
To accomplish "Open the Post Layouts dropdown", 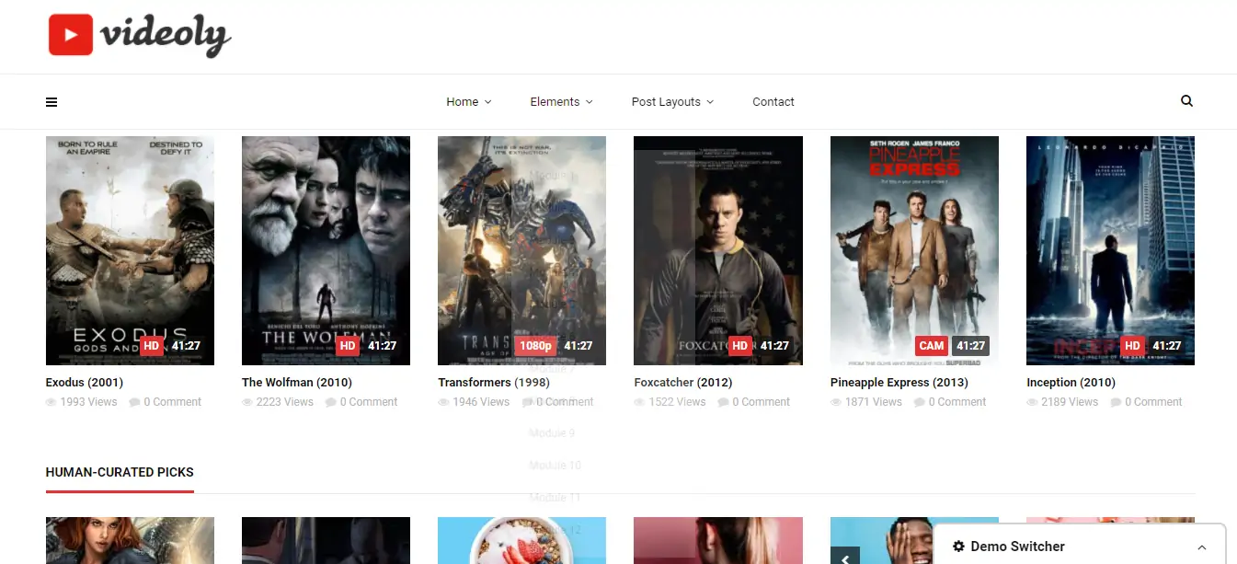I will [x=671, y=102].
